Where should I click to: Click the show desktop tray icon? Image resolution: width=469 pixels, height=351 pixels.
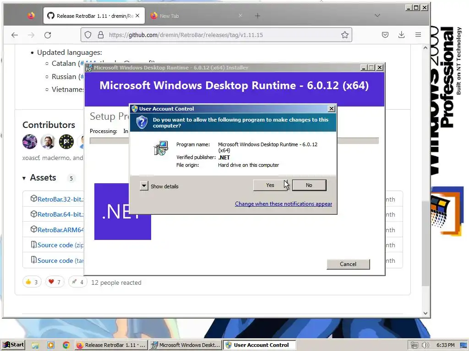click(464, 345)
